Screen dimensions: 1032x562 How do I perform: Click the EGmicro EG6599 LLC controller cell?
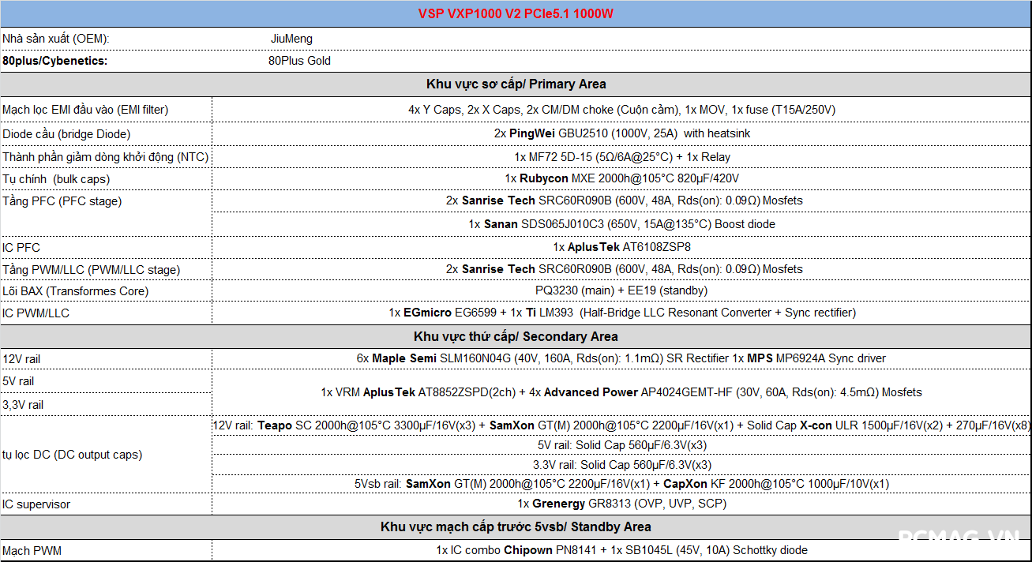click(621, 313)
